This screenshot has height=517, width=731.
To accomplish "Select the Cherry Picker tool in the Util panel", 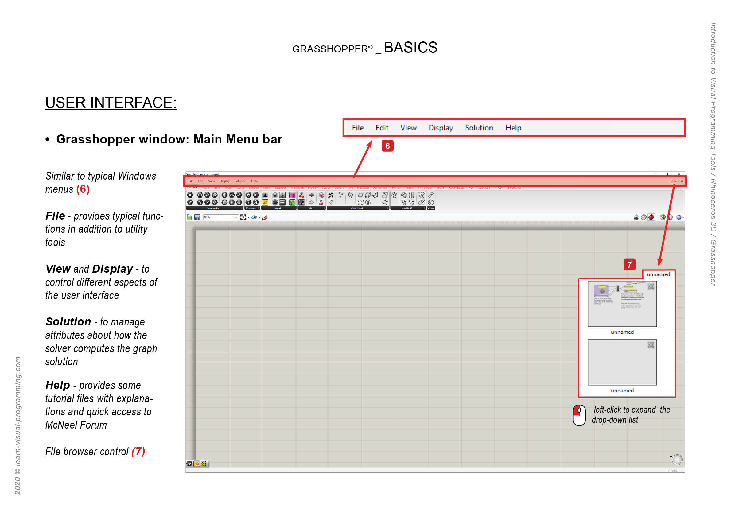I will tap(301, 196).
